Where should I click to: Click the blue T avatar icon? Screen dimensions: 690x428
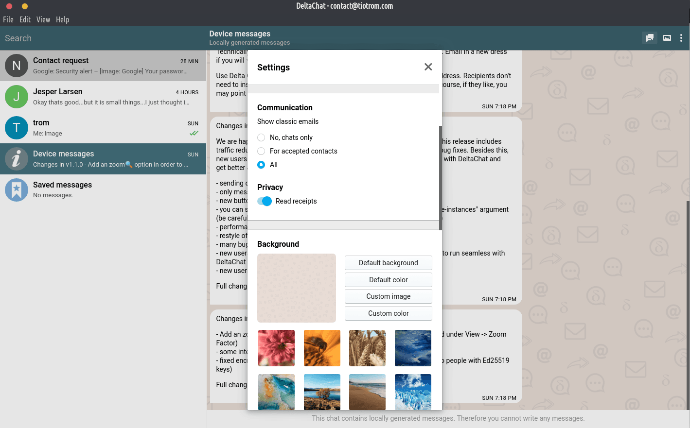(x=17, y=128)
